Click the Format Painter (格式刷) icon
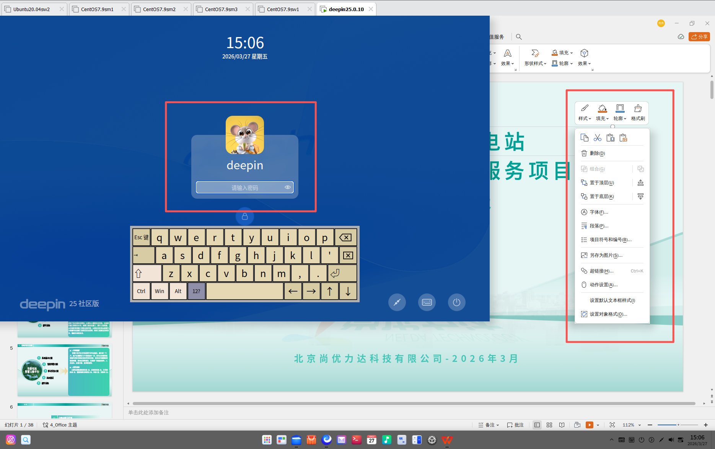 pyautogui.click(x=638, y=112)
